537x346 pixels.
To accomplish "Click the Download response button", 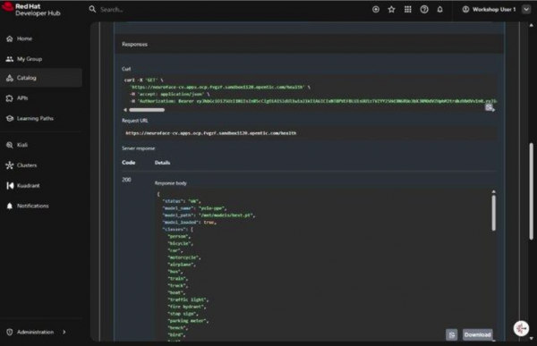I will pyautogui.click(x=477, y=334).
